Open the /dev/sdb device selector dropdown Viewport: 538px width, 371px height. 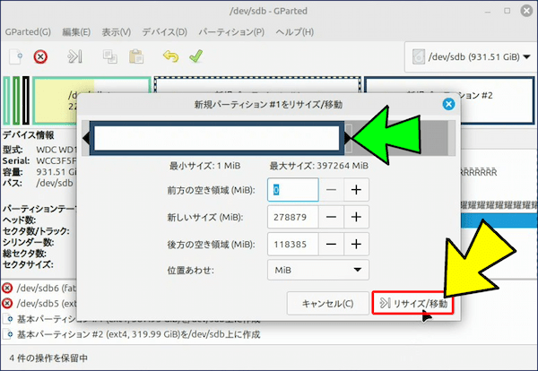467,56
